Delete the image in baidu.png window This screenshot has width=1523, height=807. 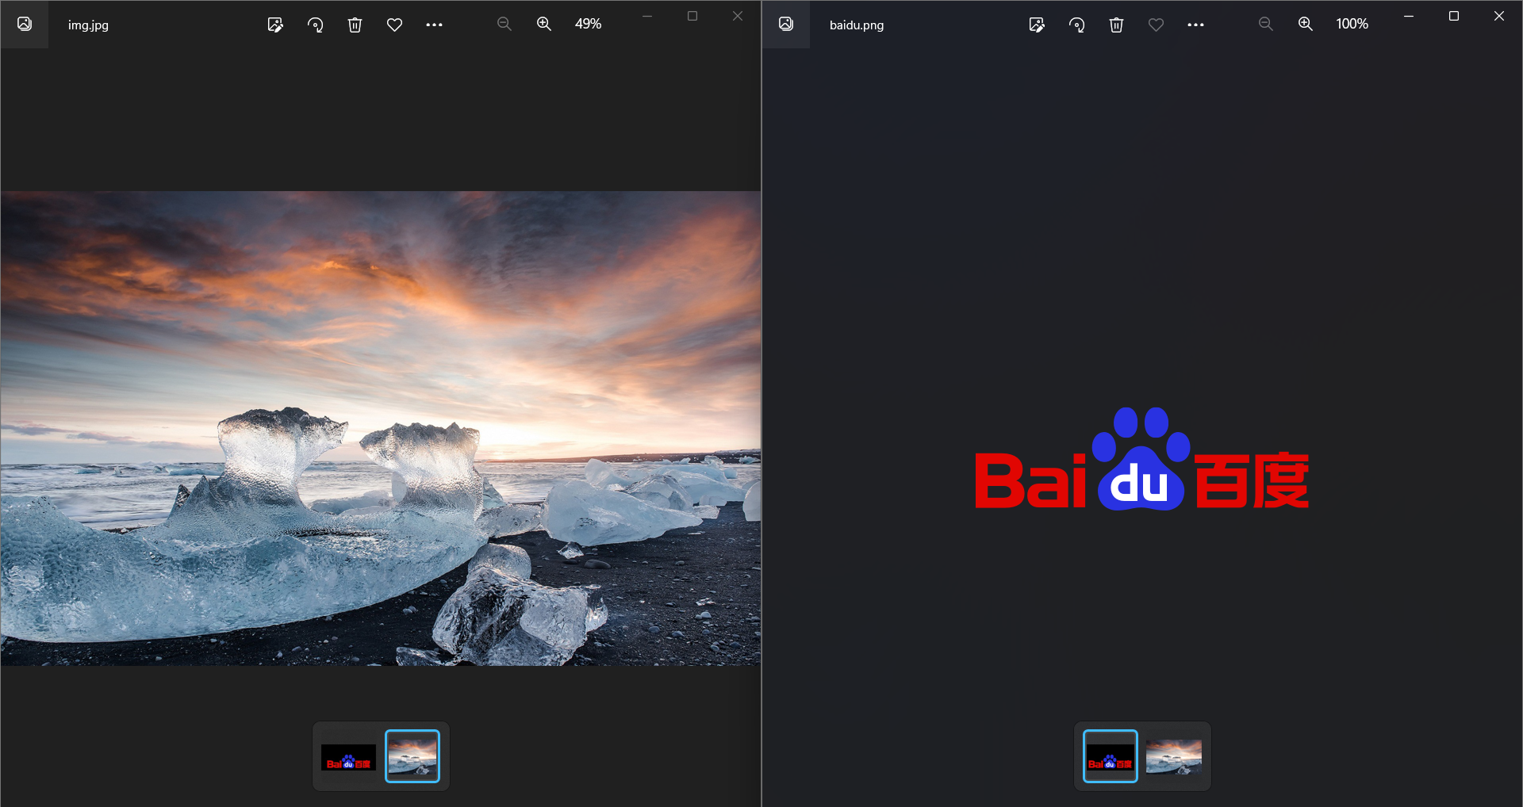click(1116, 25)
